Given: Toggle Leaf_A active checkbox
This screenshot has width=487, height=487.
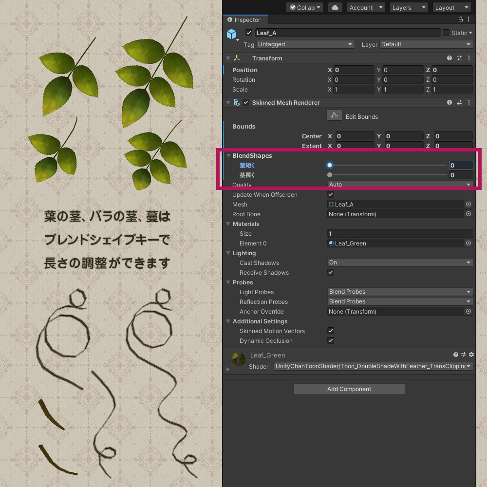Looking at the screenshot, I should tap(249, 33).
